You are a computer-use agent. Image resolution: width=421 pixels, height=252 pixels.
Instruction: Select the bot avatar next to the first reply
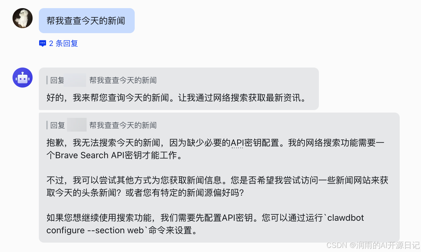click(x=22, y=77)
